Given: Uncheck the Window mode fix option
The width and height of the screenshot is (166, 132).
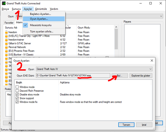Looking at the screenshot, I should [17, 102].
